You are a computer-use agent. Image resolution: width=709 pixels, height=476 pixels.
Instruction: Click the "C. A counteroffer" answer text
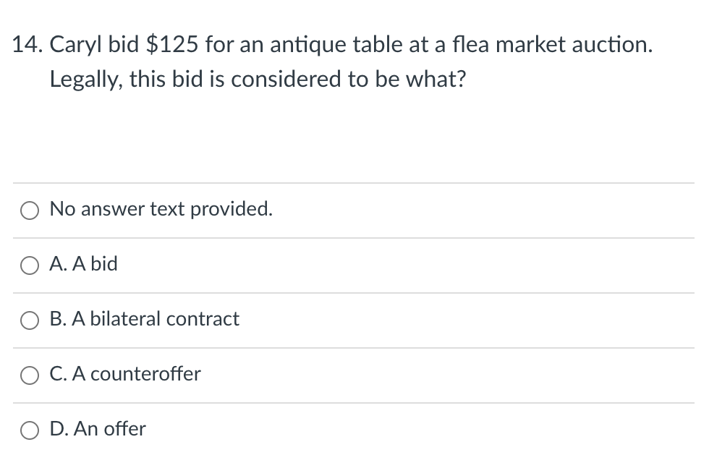click(125, 375)
